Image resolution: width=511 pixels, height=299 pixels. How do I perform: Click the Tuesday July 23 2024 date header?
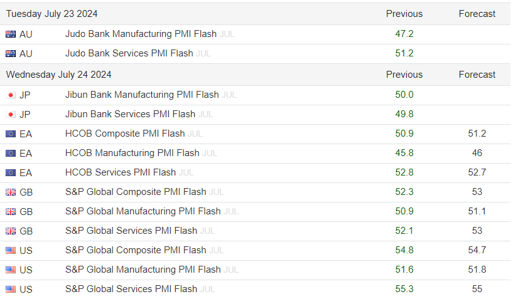tap(52, 14)
